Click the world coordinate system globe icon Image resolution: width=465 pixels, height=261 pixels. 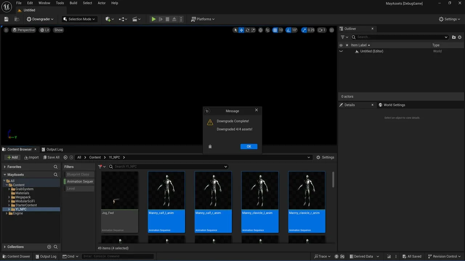point(260,30)
